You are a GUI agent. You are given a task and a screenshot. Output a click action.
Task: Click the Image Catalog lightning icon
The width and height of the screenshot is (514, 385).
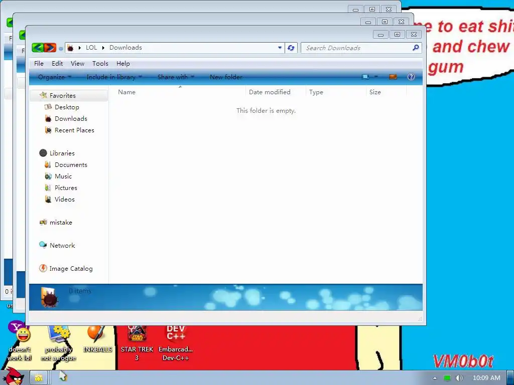(43, 269)
